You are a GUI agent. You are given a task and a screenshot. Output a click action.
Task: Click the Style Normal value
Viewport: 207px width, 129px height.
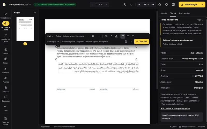[199, 70]
